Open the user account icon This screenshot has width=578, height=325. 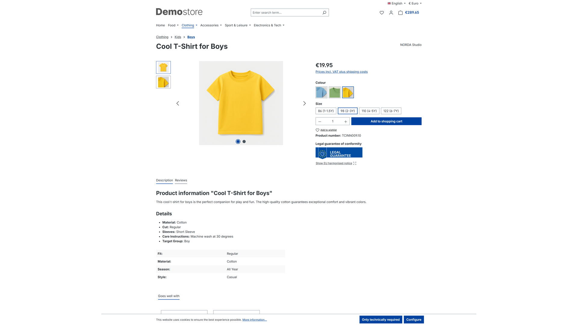tap(391, 13)
